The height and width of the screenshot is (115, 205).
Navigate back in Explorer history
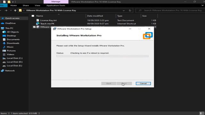click(1, 11)
